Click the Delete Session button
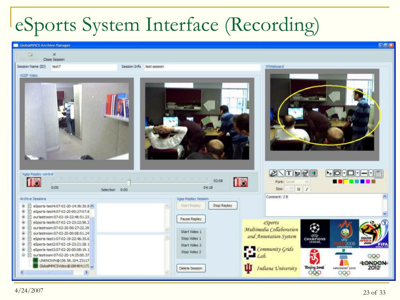Viewport: 400px width, 300px height. [191, 268]
